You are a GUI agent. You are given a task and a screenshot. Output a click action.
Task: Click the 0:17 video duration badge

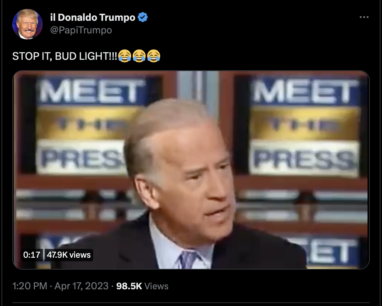(x=32, y=255)
